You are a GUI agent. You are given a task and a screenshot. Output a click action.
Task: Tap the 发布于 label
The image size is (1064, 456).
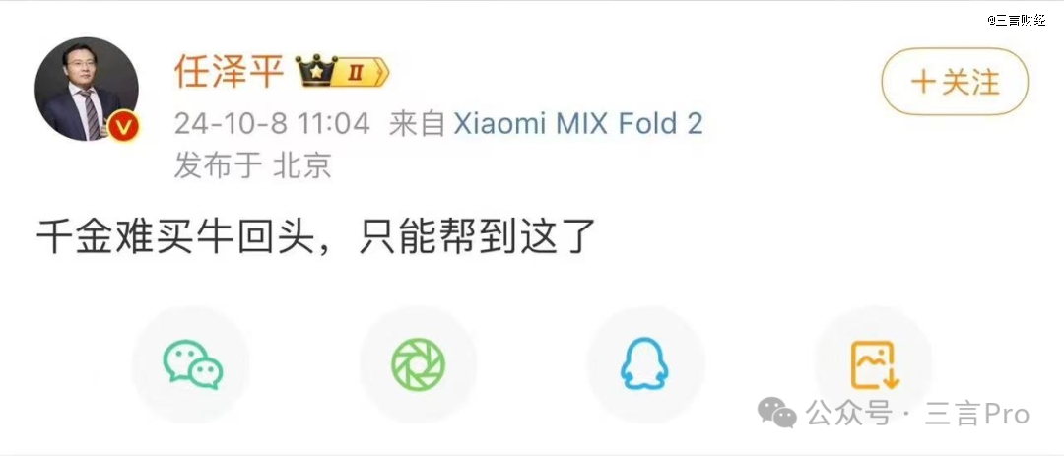pyautogui.click(x=219, y=165)
